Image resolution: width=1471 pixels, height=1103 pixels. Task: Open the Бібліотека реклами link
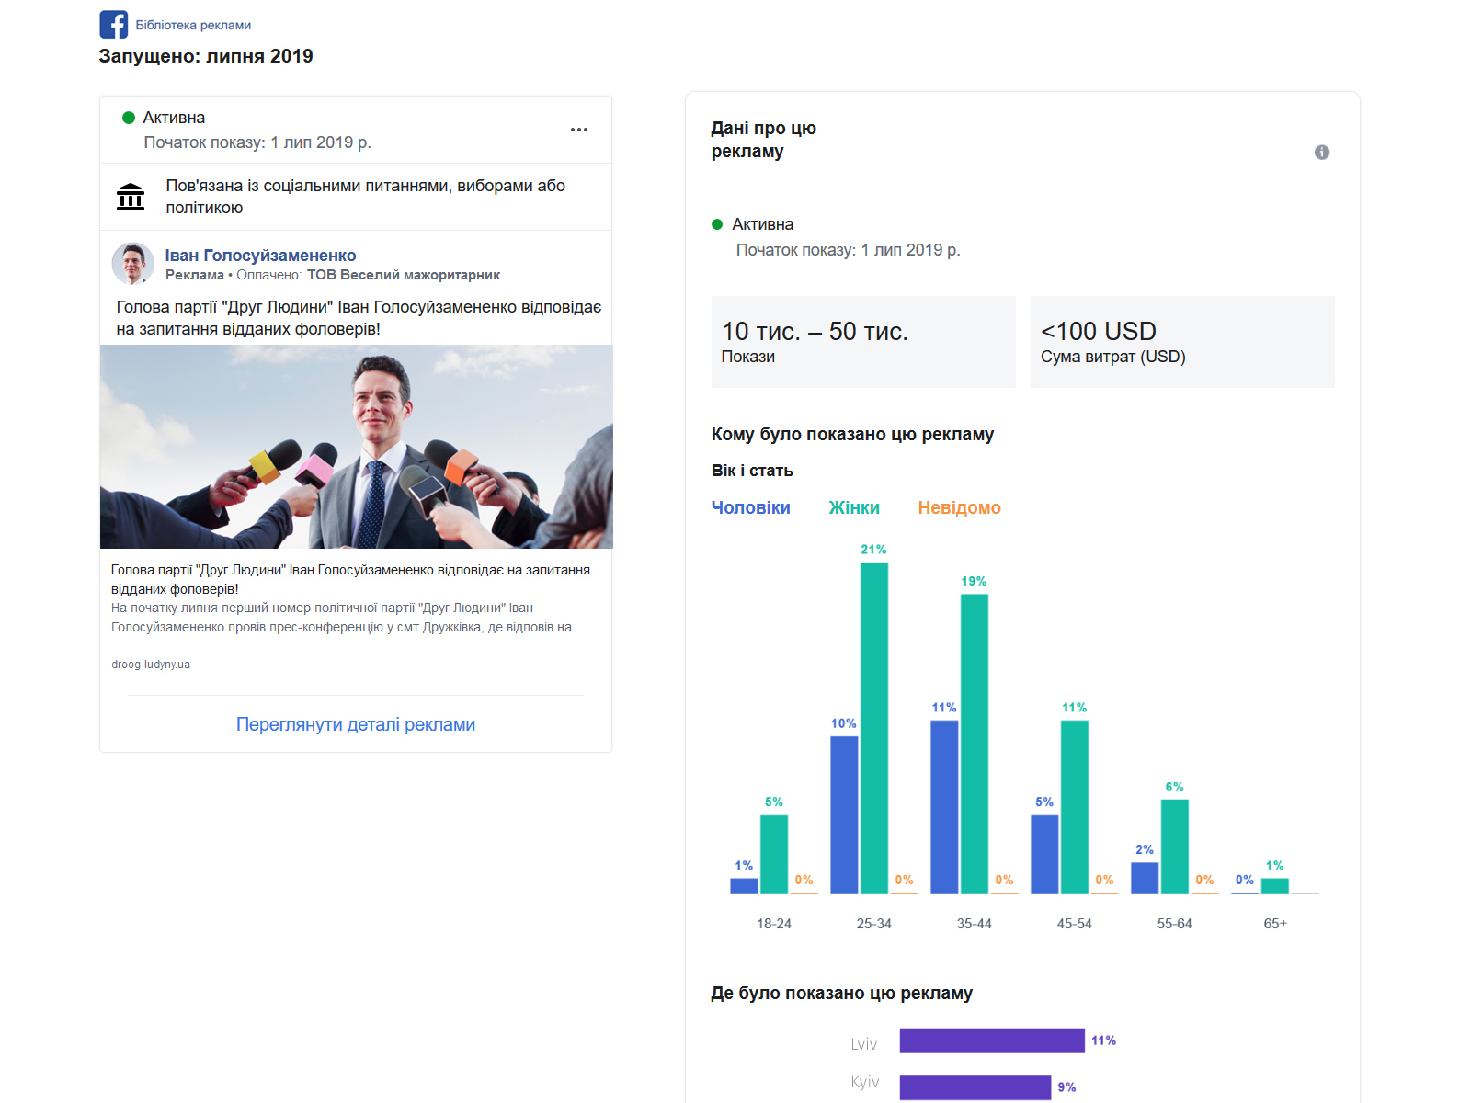click(193, 26)
